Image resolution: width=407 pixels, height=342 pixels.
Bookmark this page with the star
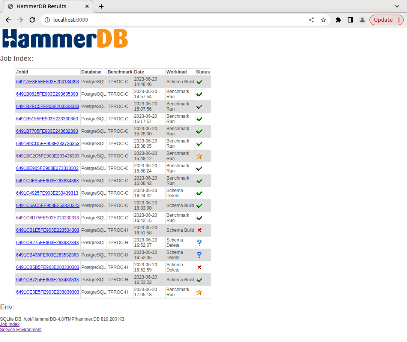(x=323, y=20)
